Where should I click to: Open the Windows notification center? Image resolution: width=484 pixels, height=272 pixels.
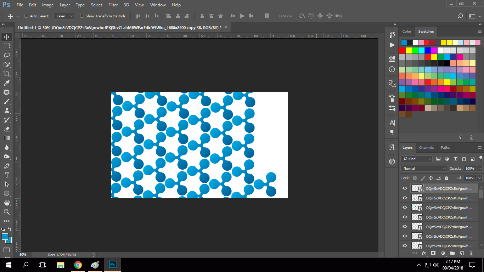(472, 265)
